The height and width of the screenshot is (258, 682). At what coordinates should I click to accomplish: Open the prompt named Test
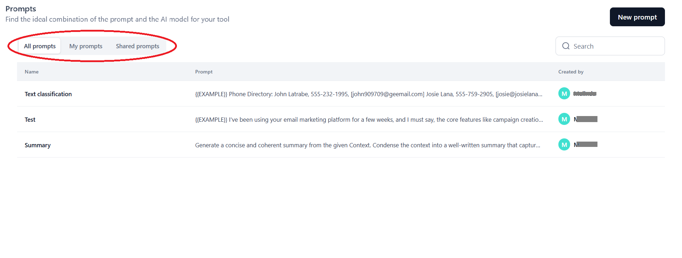[x=30, y=120]
